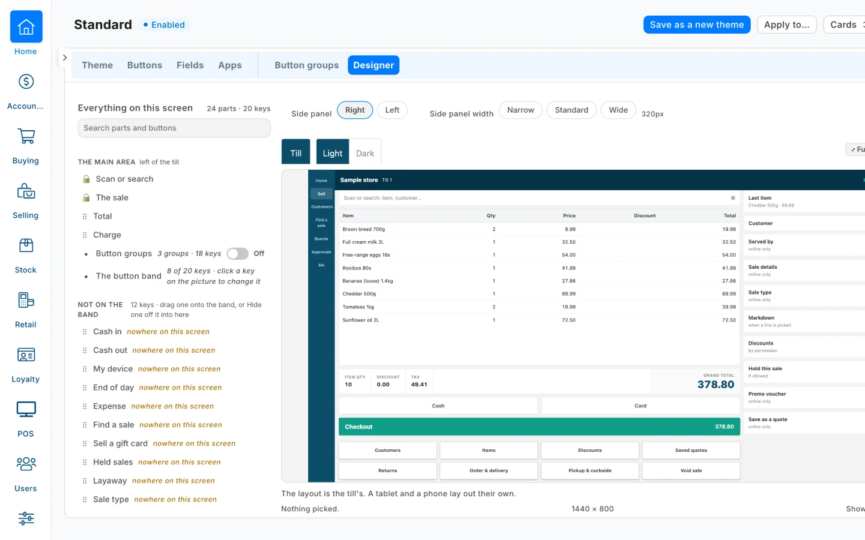Select the Sell a gift card row
The height and width of the screenshot is (540, 865).
click(x=174, y=443)
